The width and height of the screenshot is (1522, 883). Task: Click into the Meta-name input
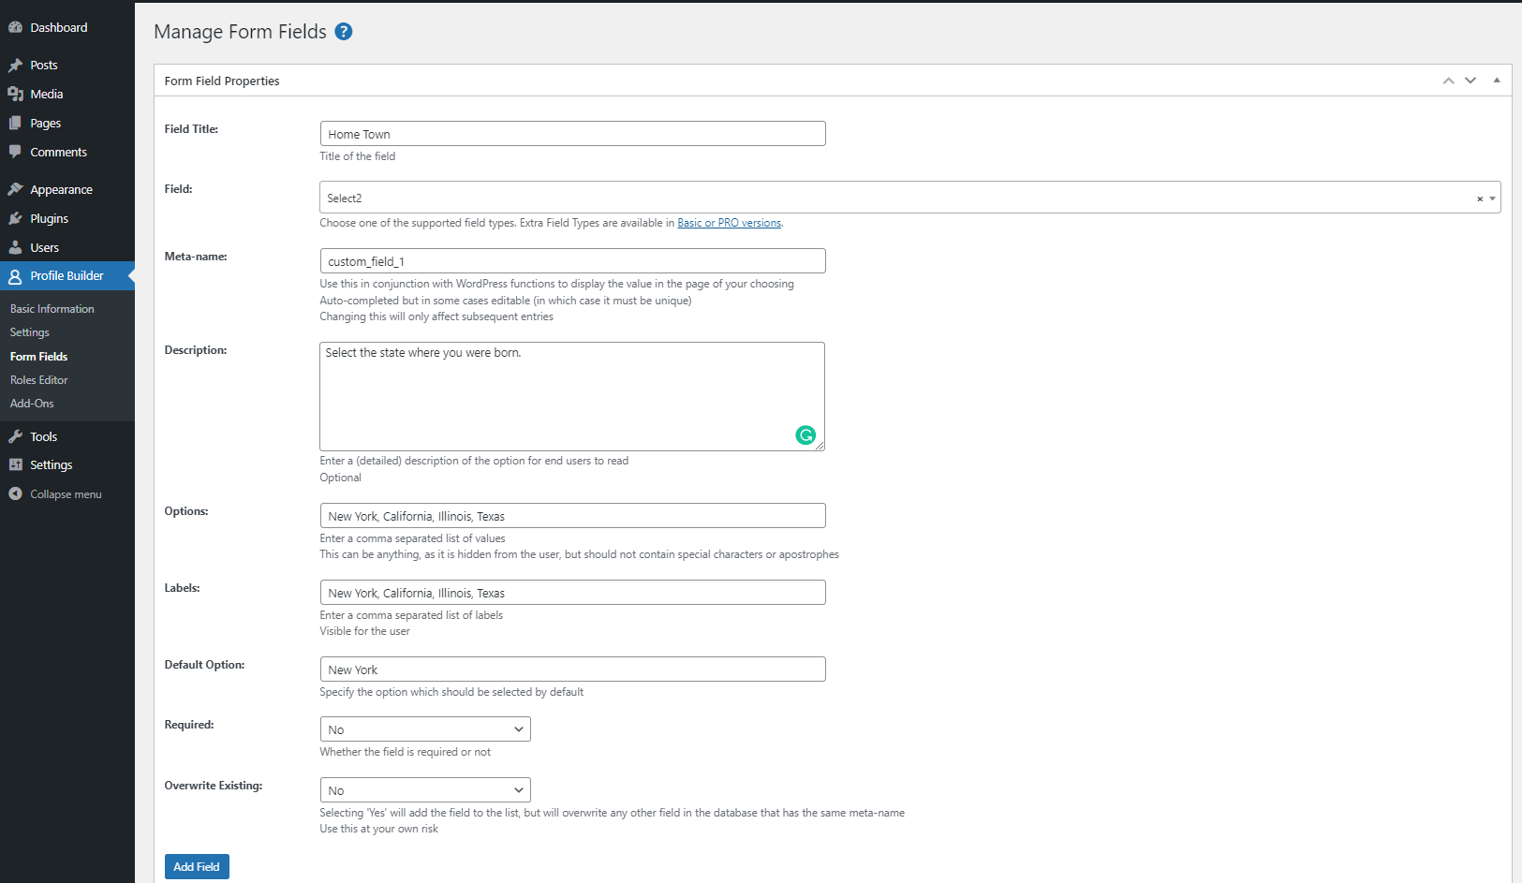[572, 261]
